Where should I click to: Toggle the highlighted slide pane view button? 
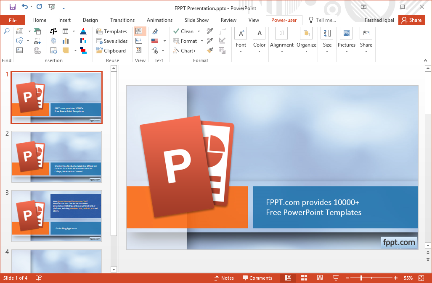(139, 31)
